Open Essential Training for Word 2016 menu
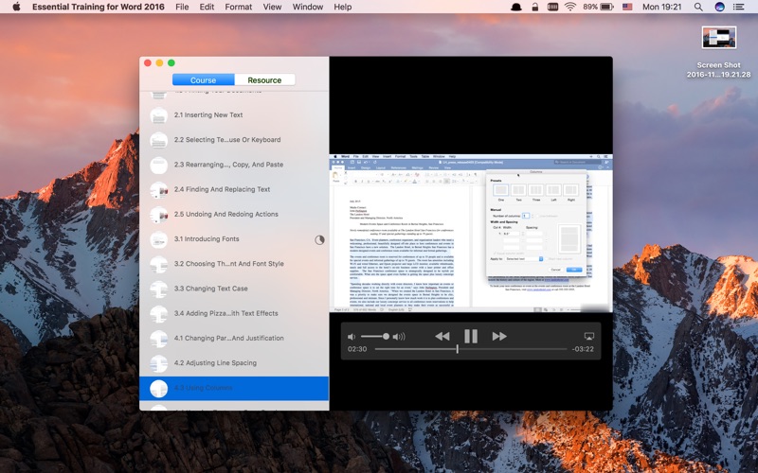The image size is (758, 473). point(99,7)
